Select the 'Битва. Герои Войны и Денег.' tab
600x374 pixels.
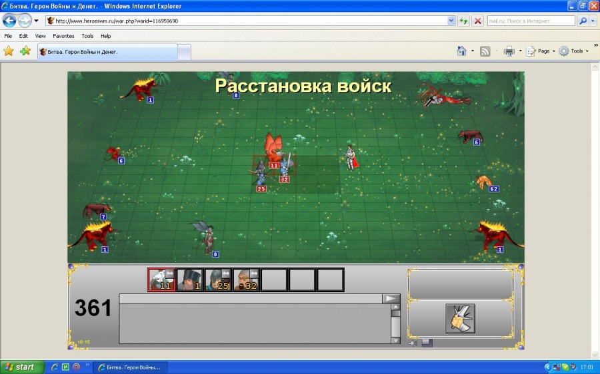(x=107, y=52)
